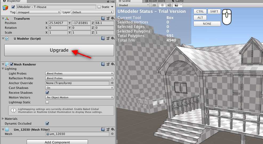Click the GameObject name field
This screenshot has width=263, height=144.
click(56, 7)
